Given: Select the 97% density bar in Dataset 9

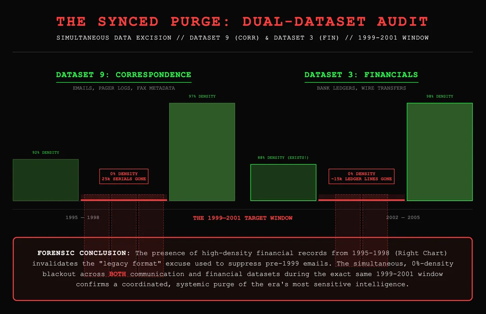Looking at the screenshot, I should pos(202,152).
